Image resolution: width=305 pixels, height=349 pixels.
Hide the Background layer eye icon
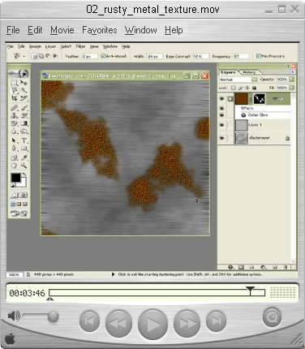click(221, 138)
